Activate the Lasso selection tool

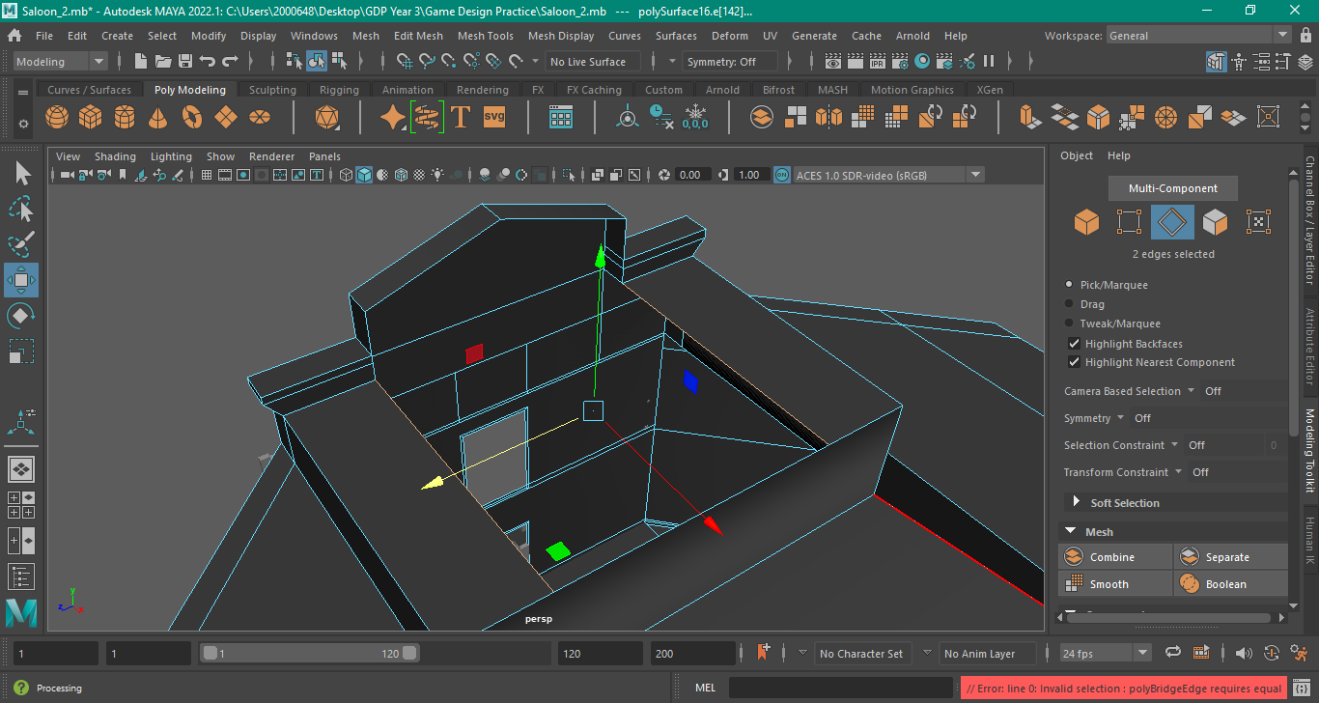pyautogui.click(x=20, y=210)
